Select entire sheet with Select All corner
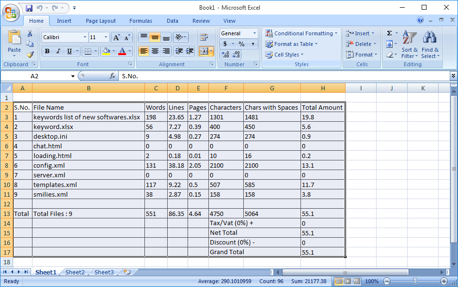458x287 pixels. click(6, 88)
